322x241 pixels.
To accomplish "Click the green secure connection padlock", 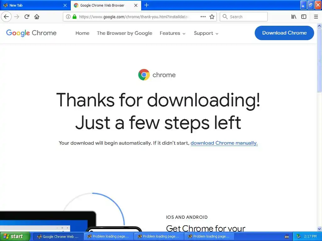I will tap(75, 17).
